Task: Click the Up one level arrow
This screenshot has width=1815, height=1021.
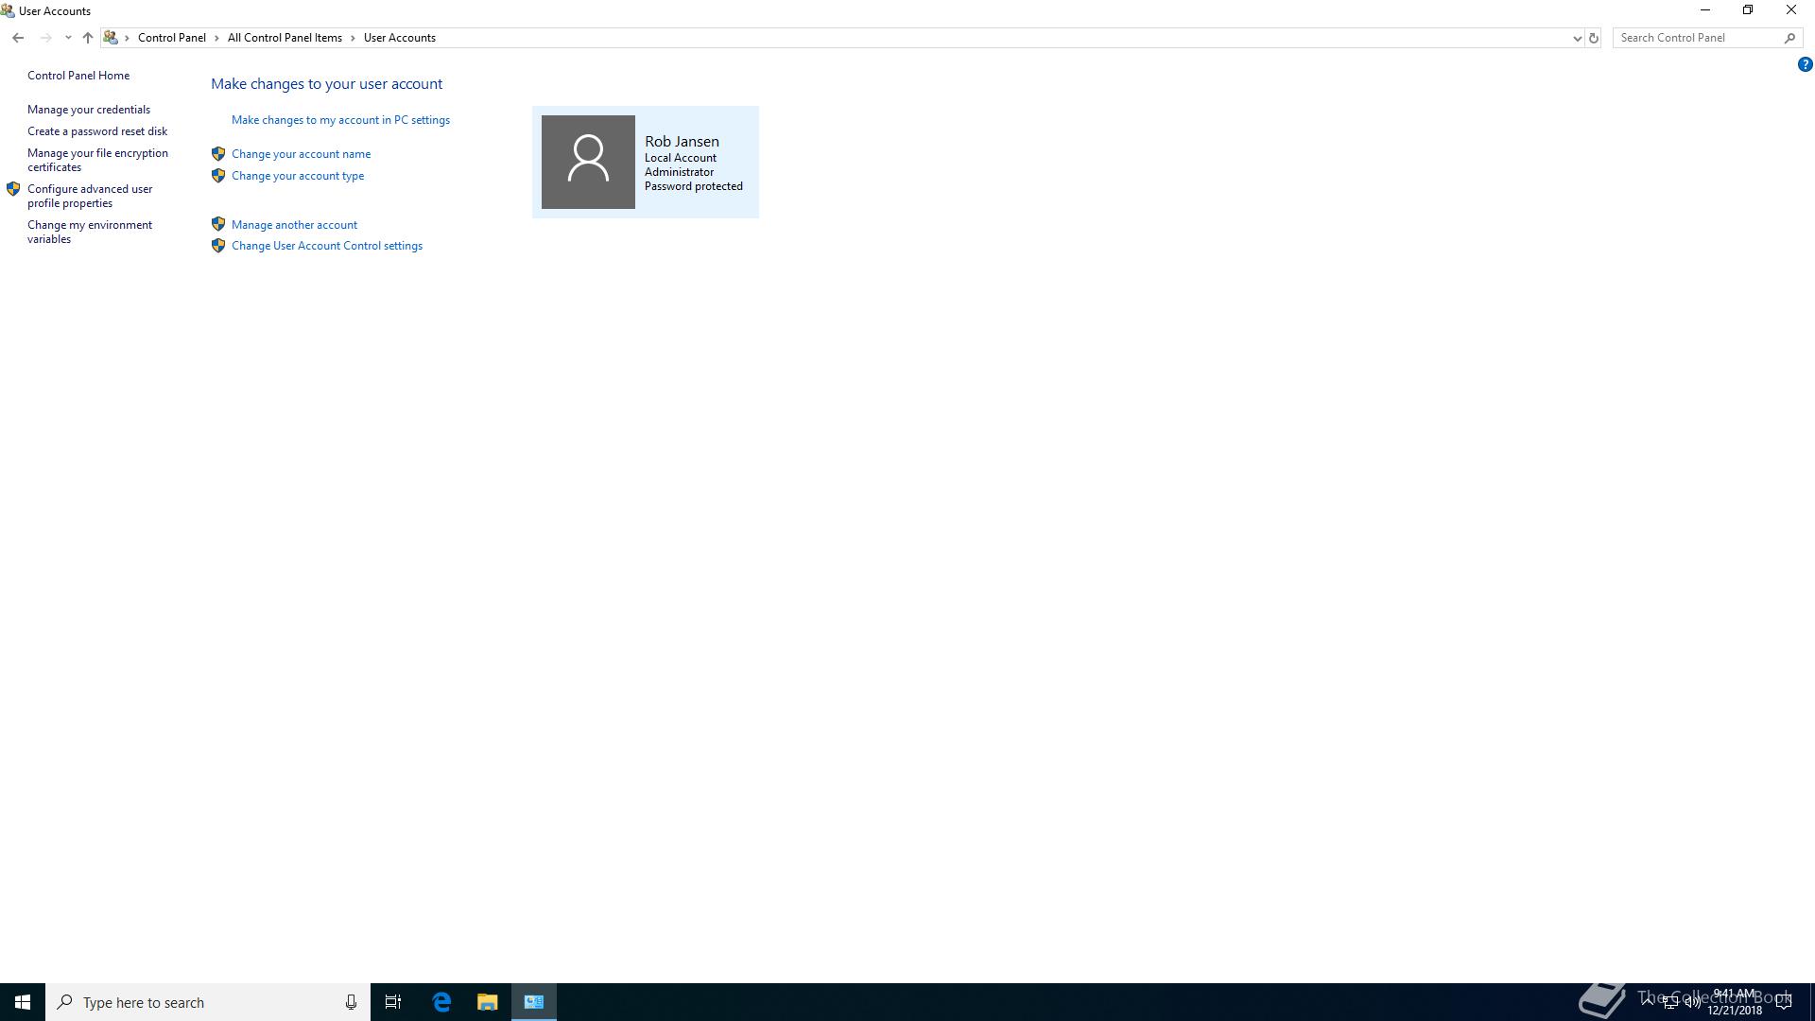Action: [x=87, y=38]
